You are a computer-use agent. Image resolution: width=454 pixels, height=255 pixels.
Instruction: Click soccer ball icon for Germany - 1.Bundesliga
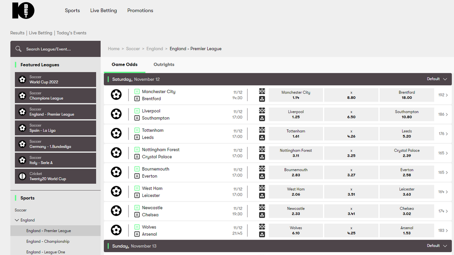pyautogui.click(x=22, y=144)
